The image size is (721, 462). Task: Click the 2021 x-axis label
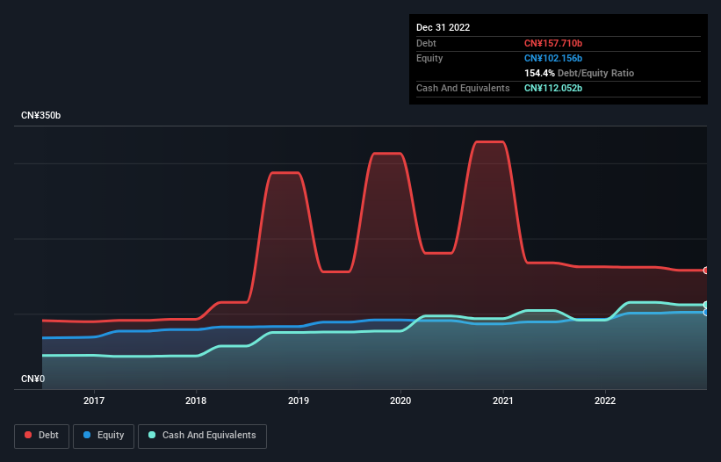(503, 401)
